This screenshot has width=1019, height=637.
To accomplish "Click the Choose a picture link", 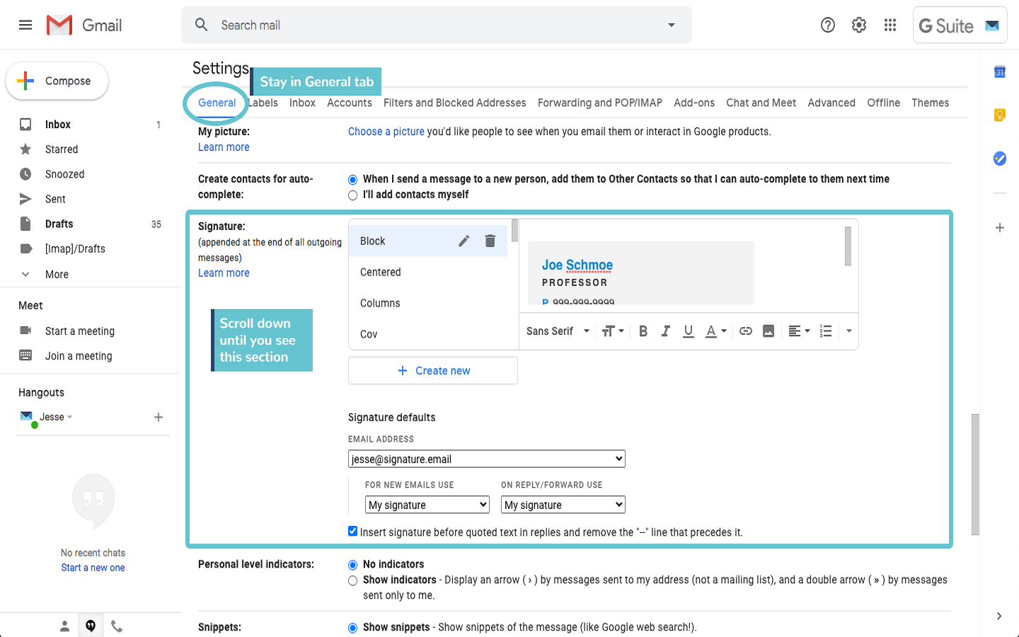I will 386,132.
